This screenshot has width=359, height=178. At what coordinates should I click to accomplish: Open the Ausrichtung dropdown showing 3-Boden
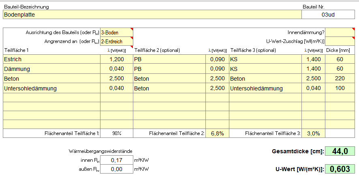116,32
